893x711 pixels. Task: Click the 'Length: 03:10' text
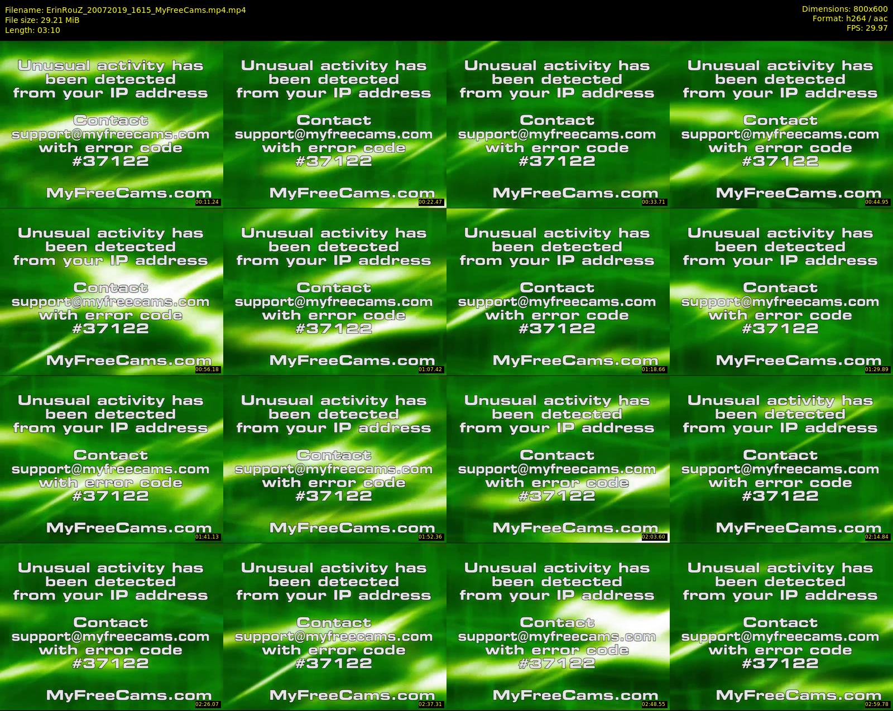32,30
